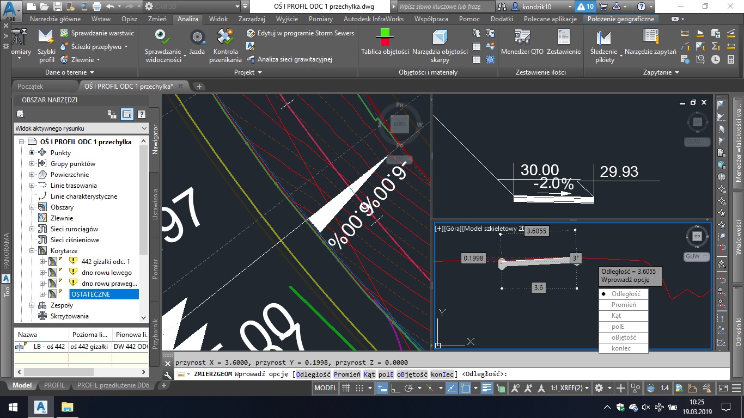Image resolution: width=744 pixels, height=418 pixels.
Task: Click Edytuj w programie Storm Sewers
Action: (x=301, y=33)
